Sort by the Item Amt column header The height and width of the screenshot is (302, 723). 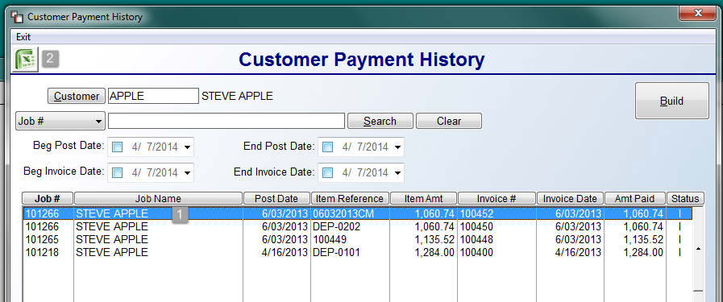(424, 198)
